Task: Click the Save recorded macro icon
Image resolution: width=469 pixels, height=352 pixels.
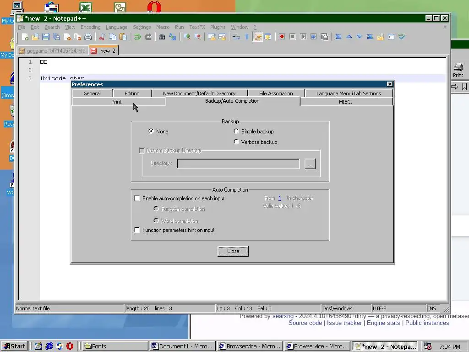Action: click(324, 37)
